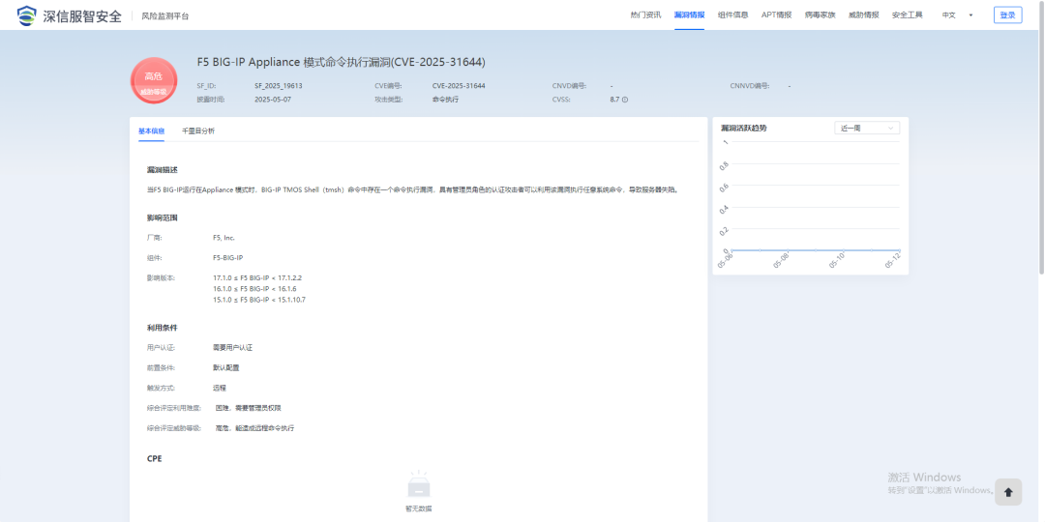This screenshot has width=1045, height=522.
Task: Click the 需要用户认证 value
Action: click(x=232, y=348)
